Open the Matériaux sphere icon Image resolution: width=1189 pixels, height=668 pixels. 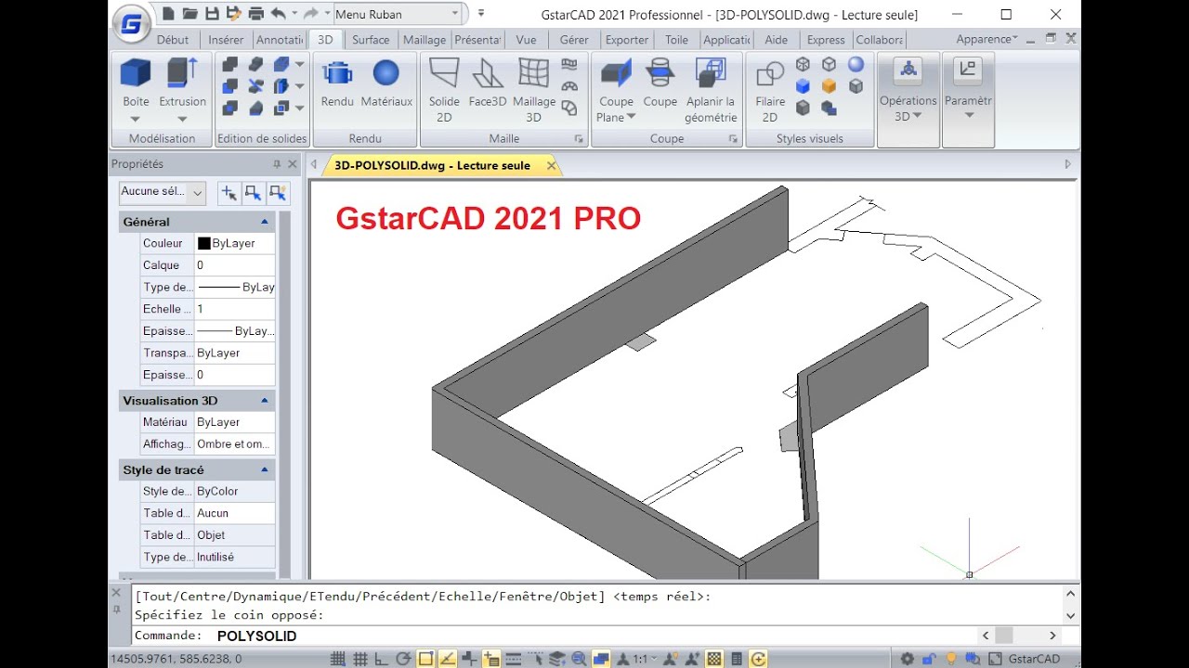[x=385, y=74]
